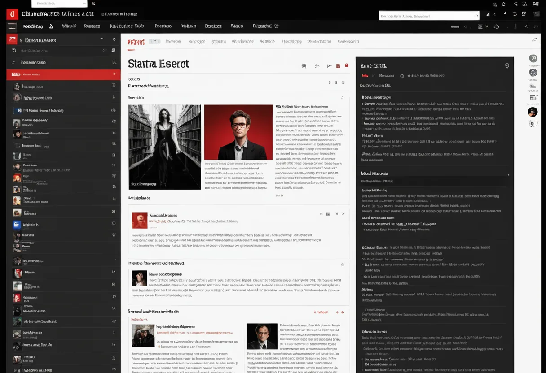The image size is (546, 373).
Task: Click the card icon in first post actions
Action: 328,214
